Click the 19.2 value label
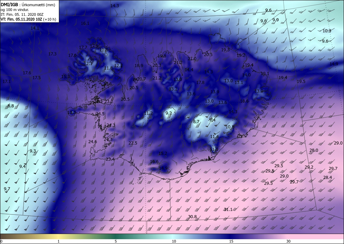 click(241, 55)
